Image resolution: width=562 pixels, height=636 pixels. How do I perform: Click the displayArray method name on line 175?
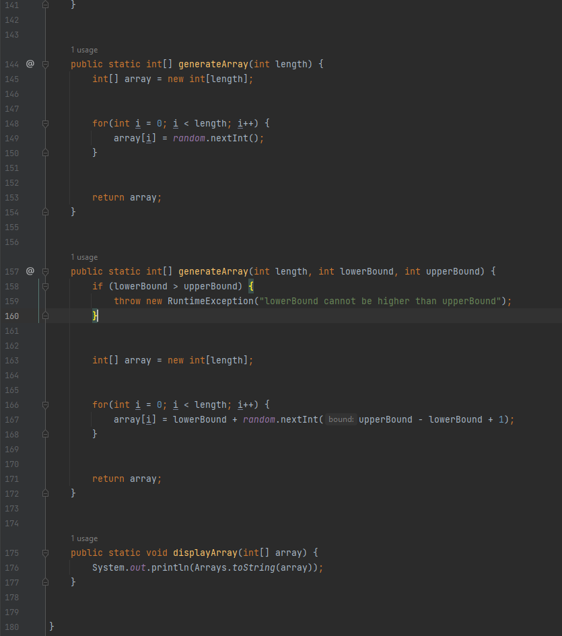[205, 553]
